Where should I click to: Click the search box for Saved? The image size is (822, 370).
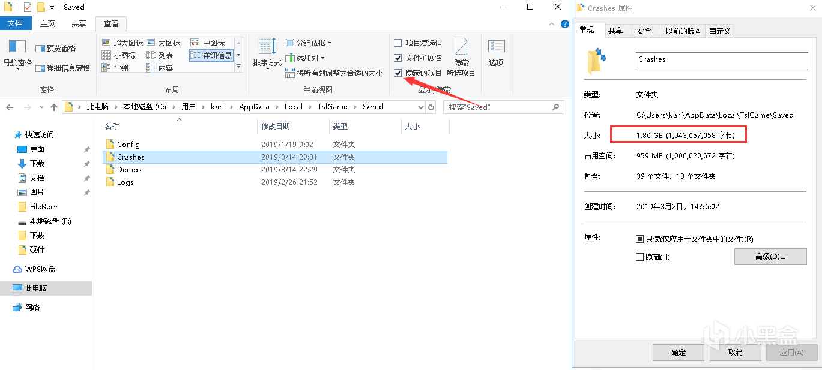click(498, 107)
